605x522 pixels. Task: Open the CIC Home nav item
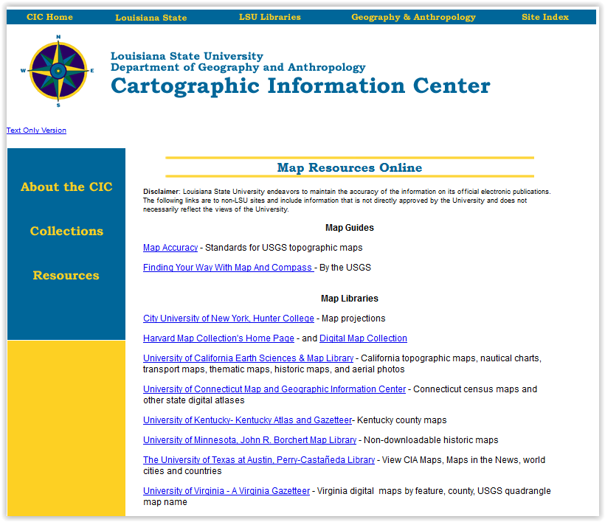click(49, 17)
